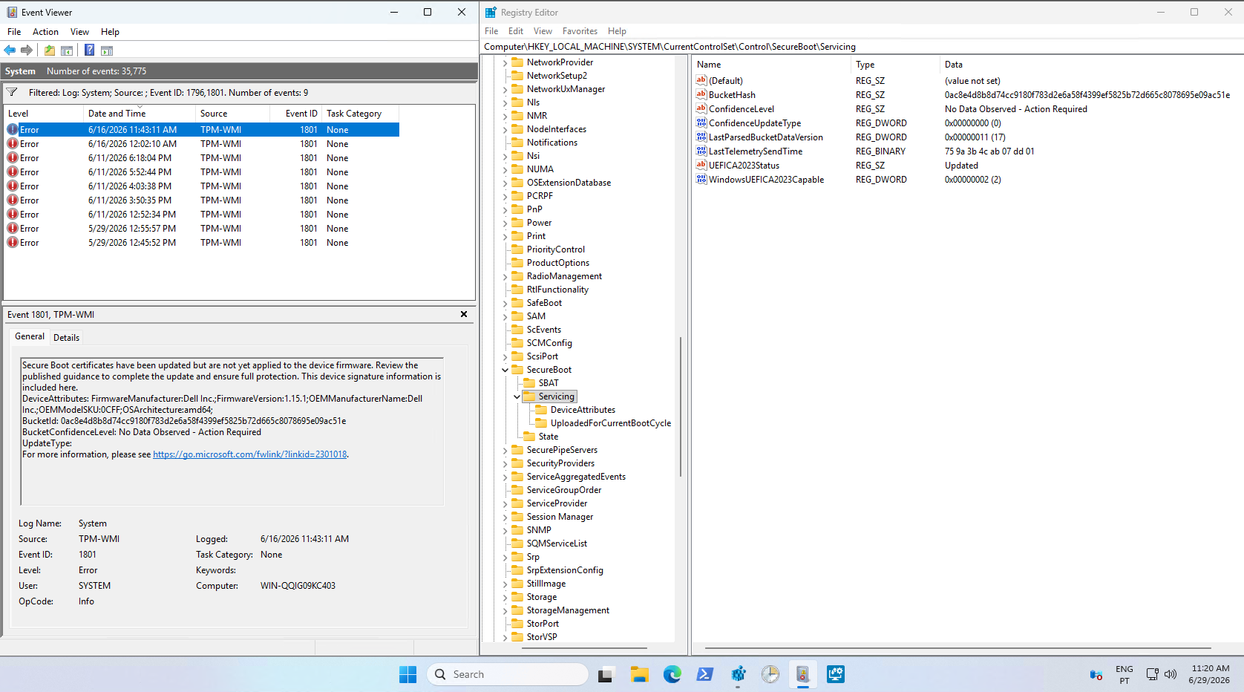Expand the NetworkProvider registry key

pyautogui.click(x=505, y=62)
